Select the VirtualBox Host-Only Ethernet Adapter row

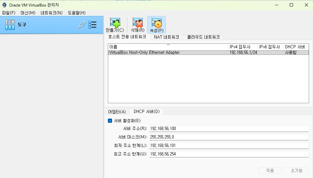208,53
